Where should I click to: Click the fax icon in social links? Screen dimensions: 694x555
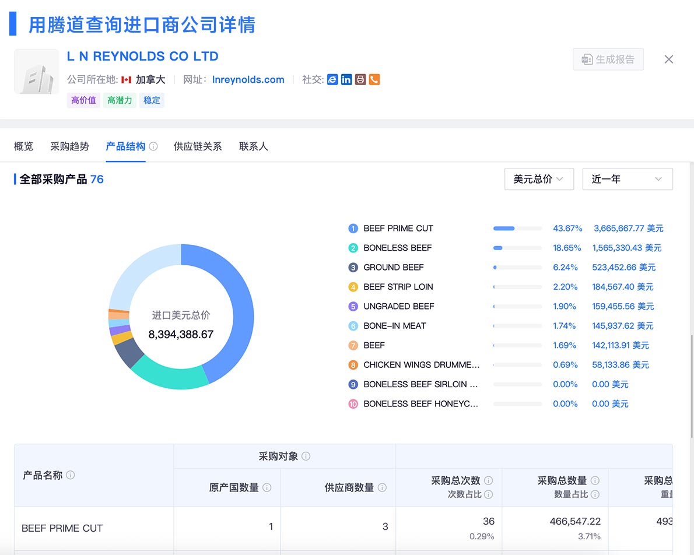click(360, 80)
